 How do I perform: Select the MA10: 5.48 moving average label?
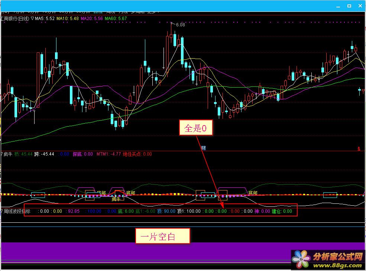68,19
